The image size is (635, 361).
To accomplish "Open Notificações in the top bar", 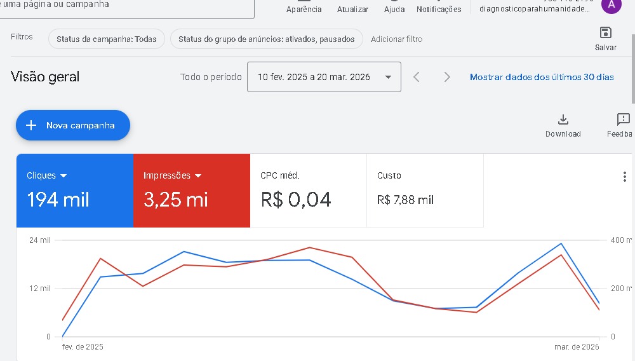I will pyautogui.click(x=439, y=8).
